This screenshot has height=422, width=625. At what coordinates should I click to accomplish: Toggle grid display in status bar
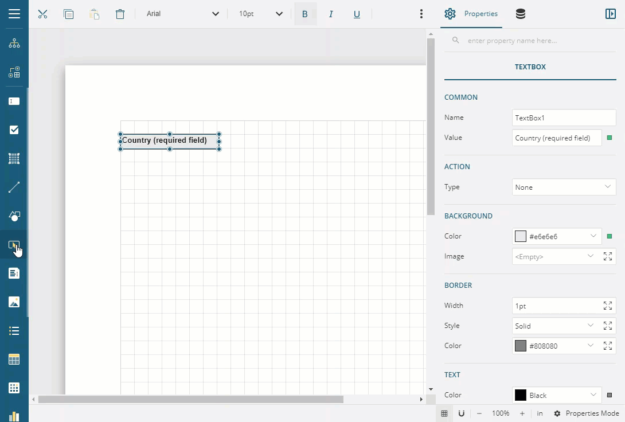point(444,413)
